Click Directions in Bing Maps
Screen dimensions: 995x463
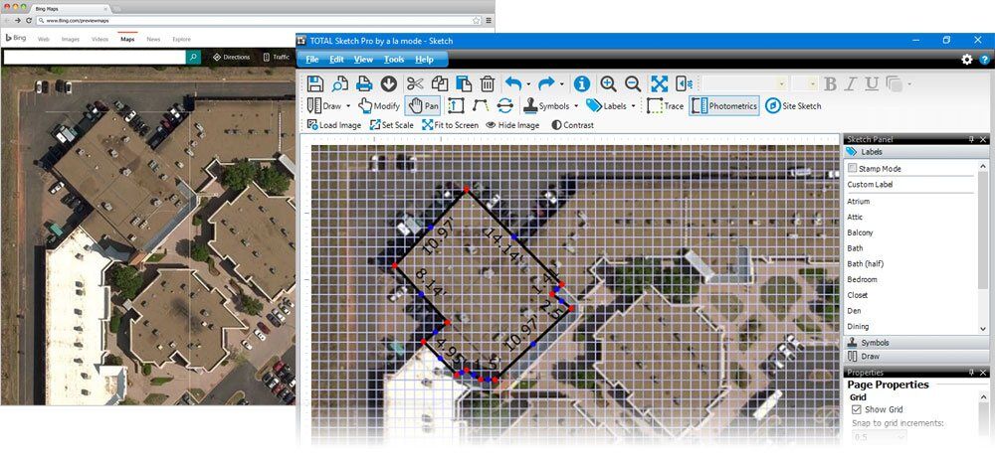(x=231, y=58)
